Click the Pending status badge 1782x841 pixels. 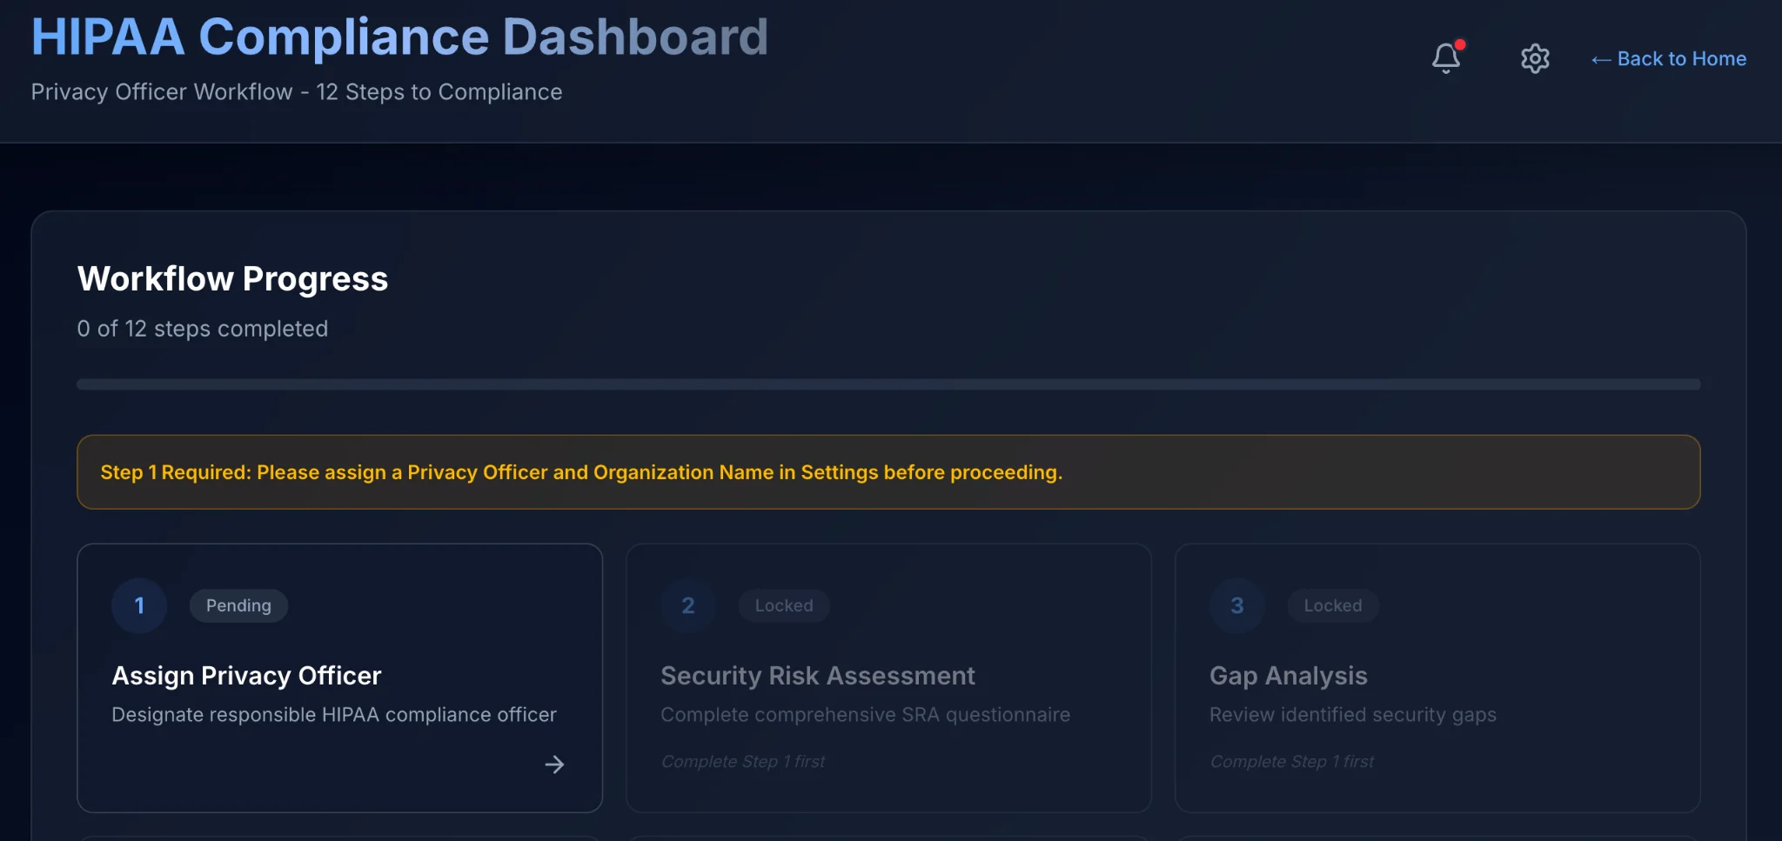tap(238, 605)
